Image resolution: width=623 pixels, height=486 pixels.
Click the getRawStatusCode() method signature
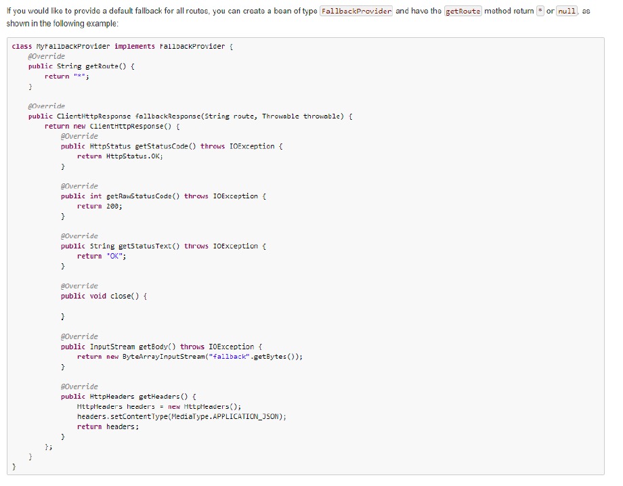point(163,196)
